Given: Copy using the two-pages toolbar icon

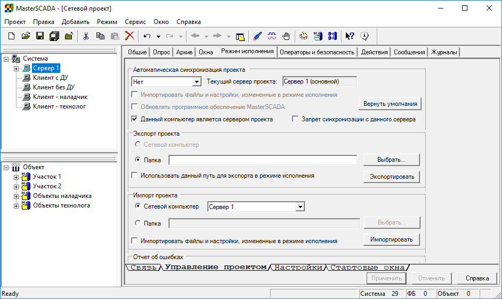Looking at the screenshot, I should click(x=100, y=36).
